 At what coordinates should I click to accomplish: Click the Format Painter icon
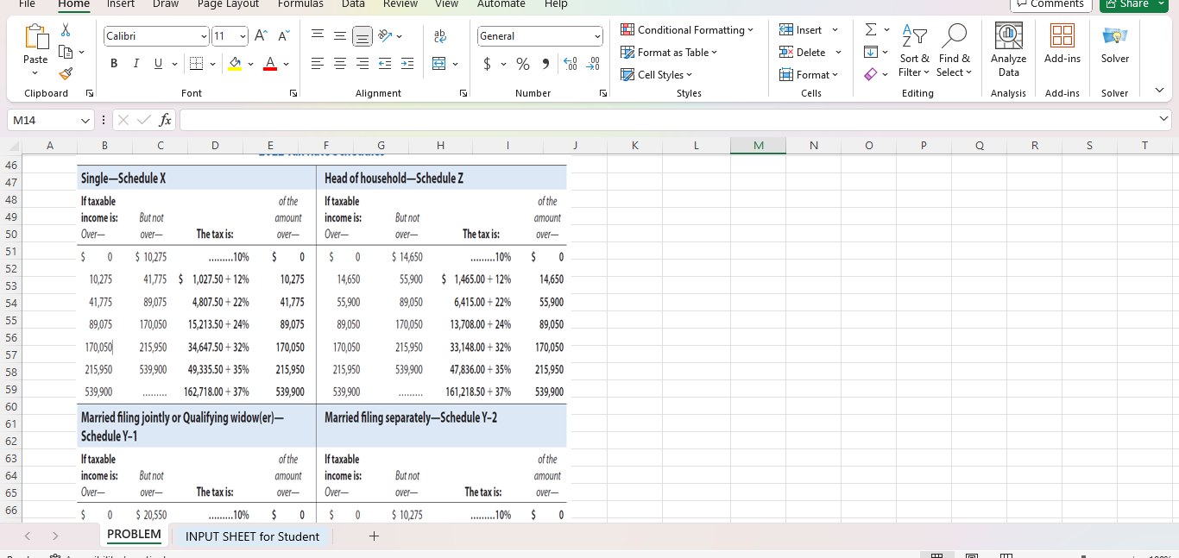(65, 72)
